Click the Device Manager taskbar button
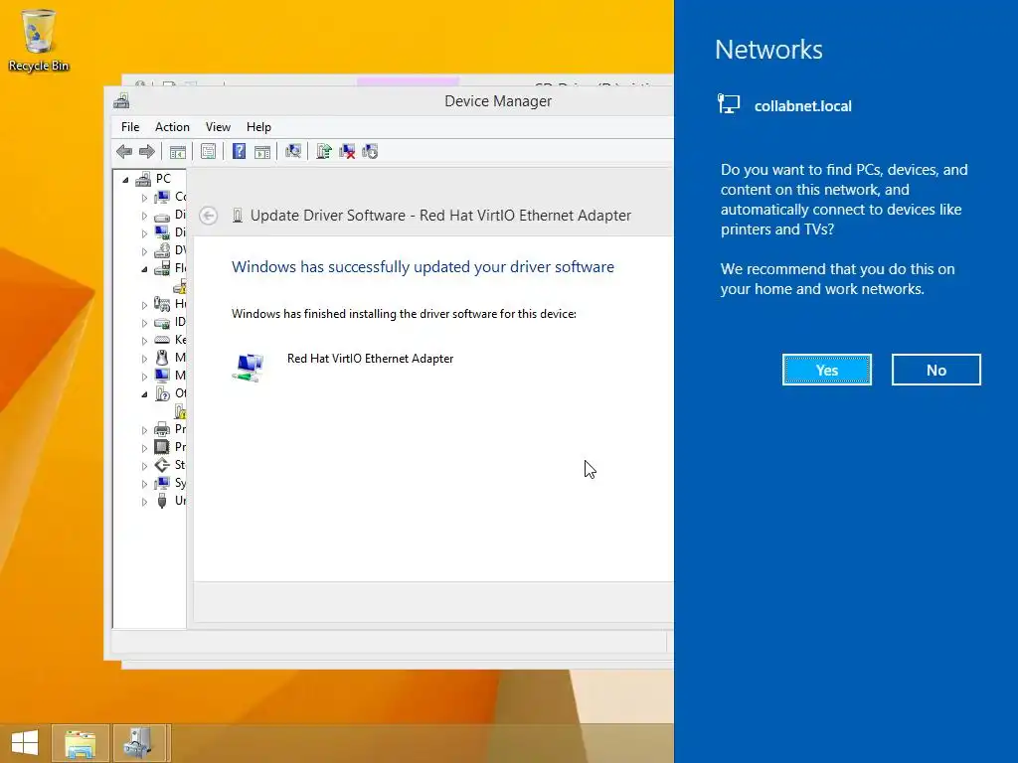Image resolution: width=1018 pixels, height=763 pixels. click(x=141, y=743)
